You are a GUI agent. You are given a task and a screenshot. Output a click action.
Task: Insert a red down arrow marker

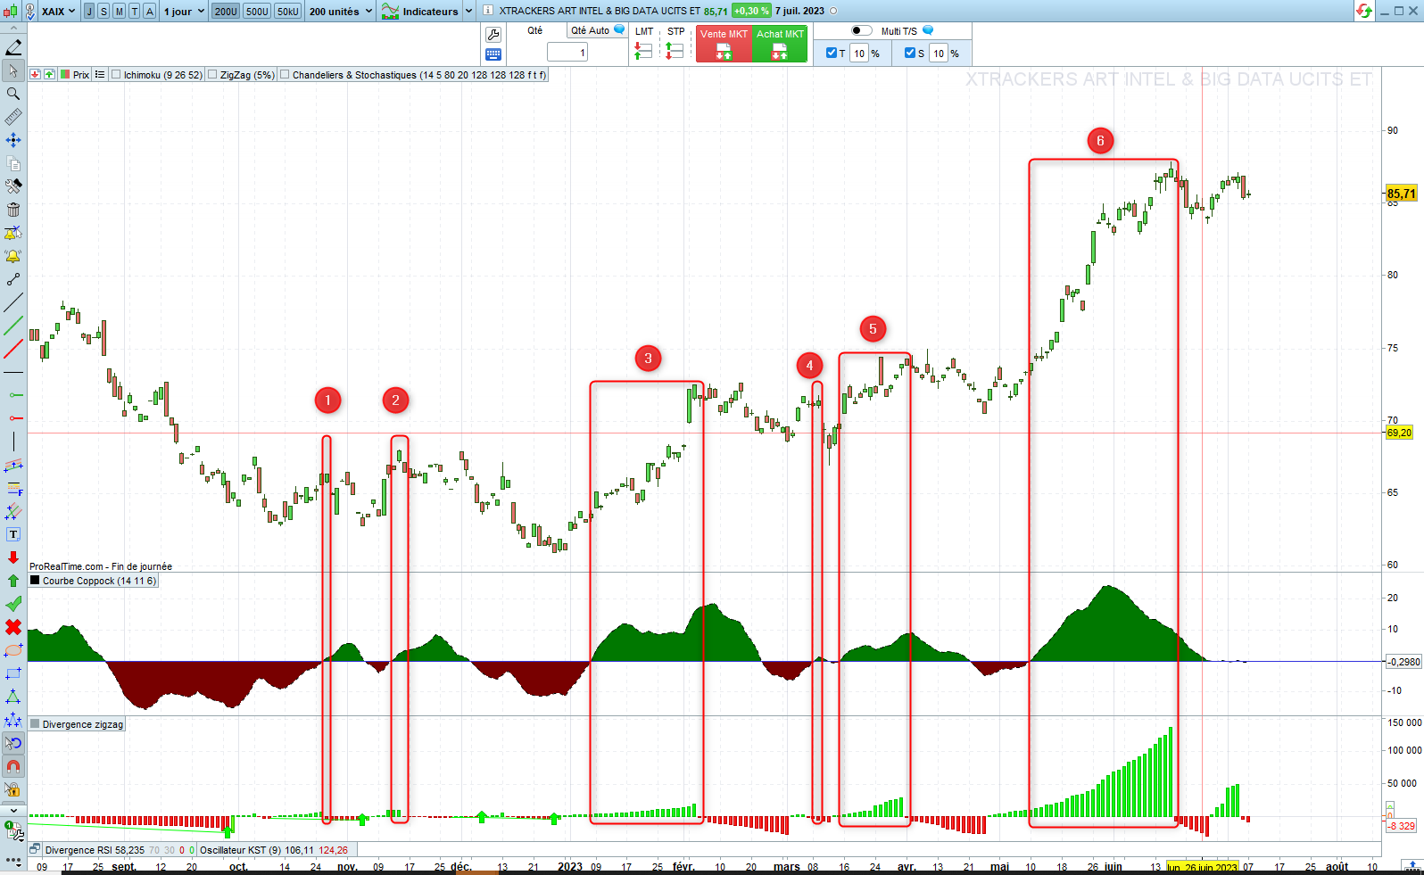tap(13, 557)
